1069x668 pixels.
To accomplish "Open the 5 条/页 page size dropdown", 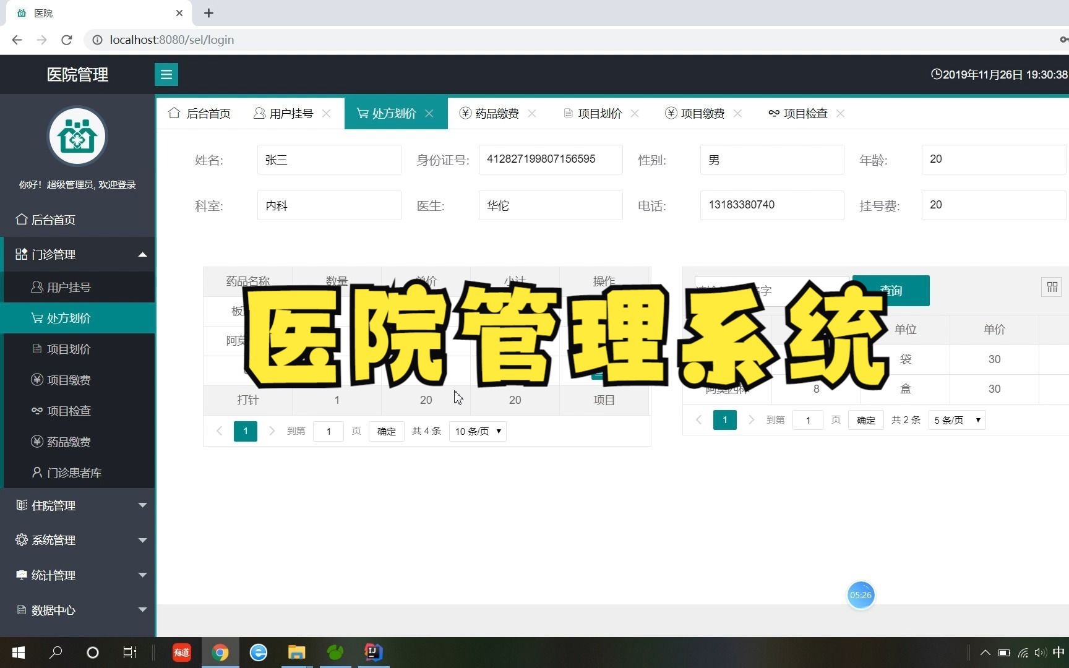I will (x=957, y=420).
